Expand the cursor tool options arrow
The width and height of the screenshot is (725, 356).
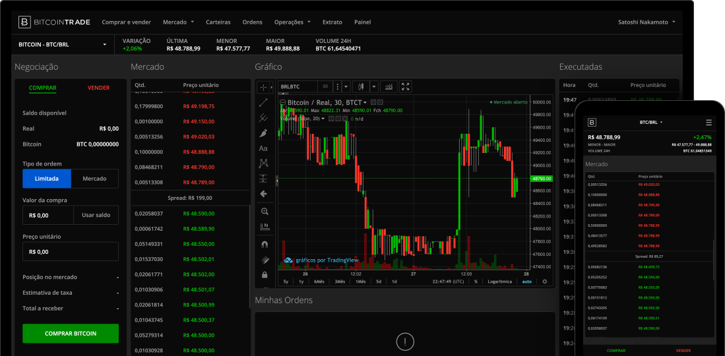click(272, 87)
